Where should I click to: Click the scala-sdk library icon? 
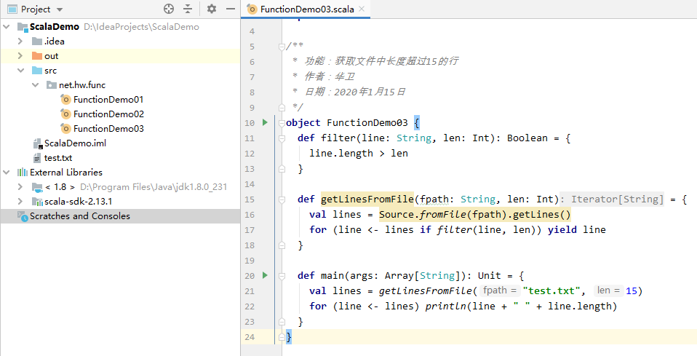click(37, 202)
